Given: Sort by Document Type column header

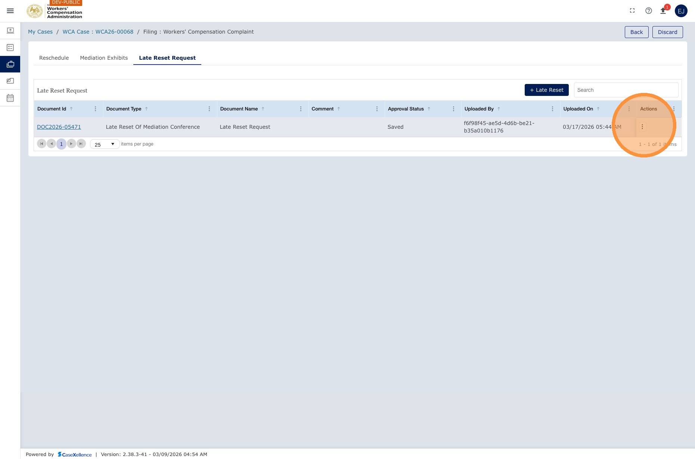Looking at the screenshot, I should click(124, 109).
